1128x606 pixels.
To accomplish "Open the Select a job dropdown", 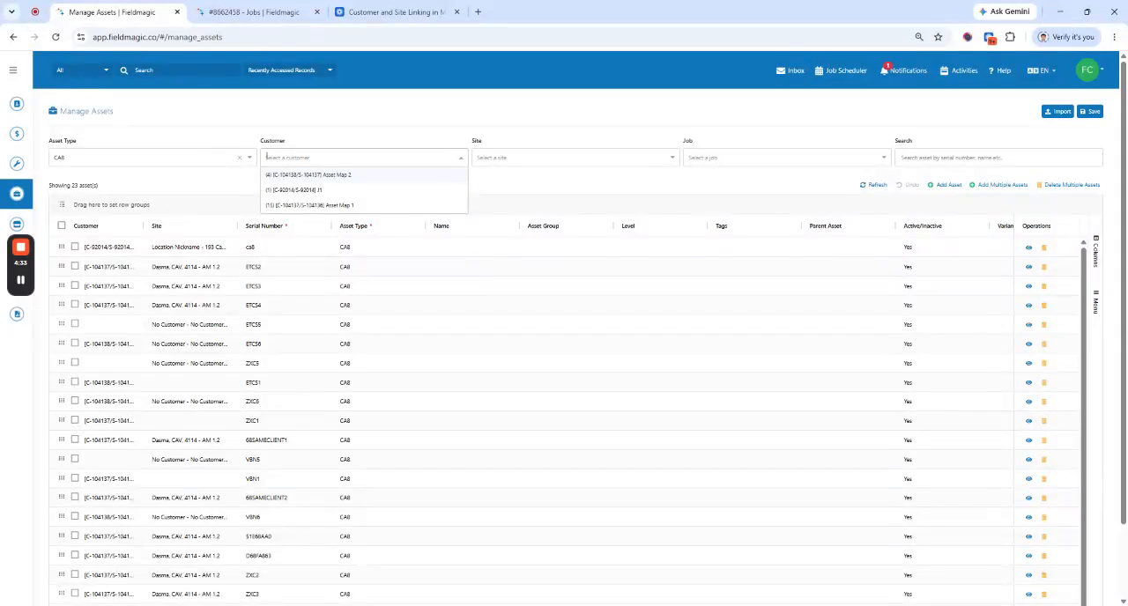I will tap(785, 158).
